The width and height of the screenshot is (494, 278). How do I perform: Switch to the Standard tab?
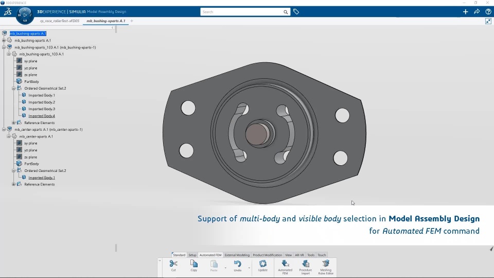179,255
